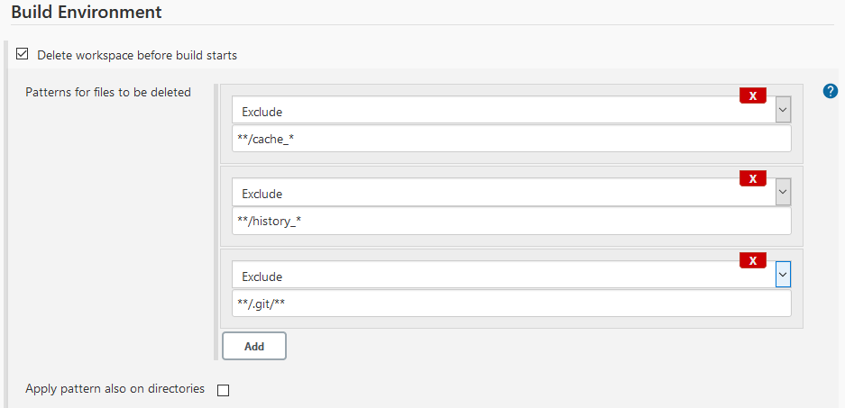Click the Add pattern button

point(254,346)
